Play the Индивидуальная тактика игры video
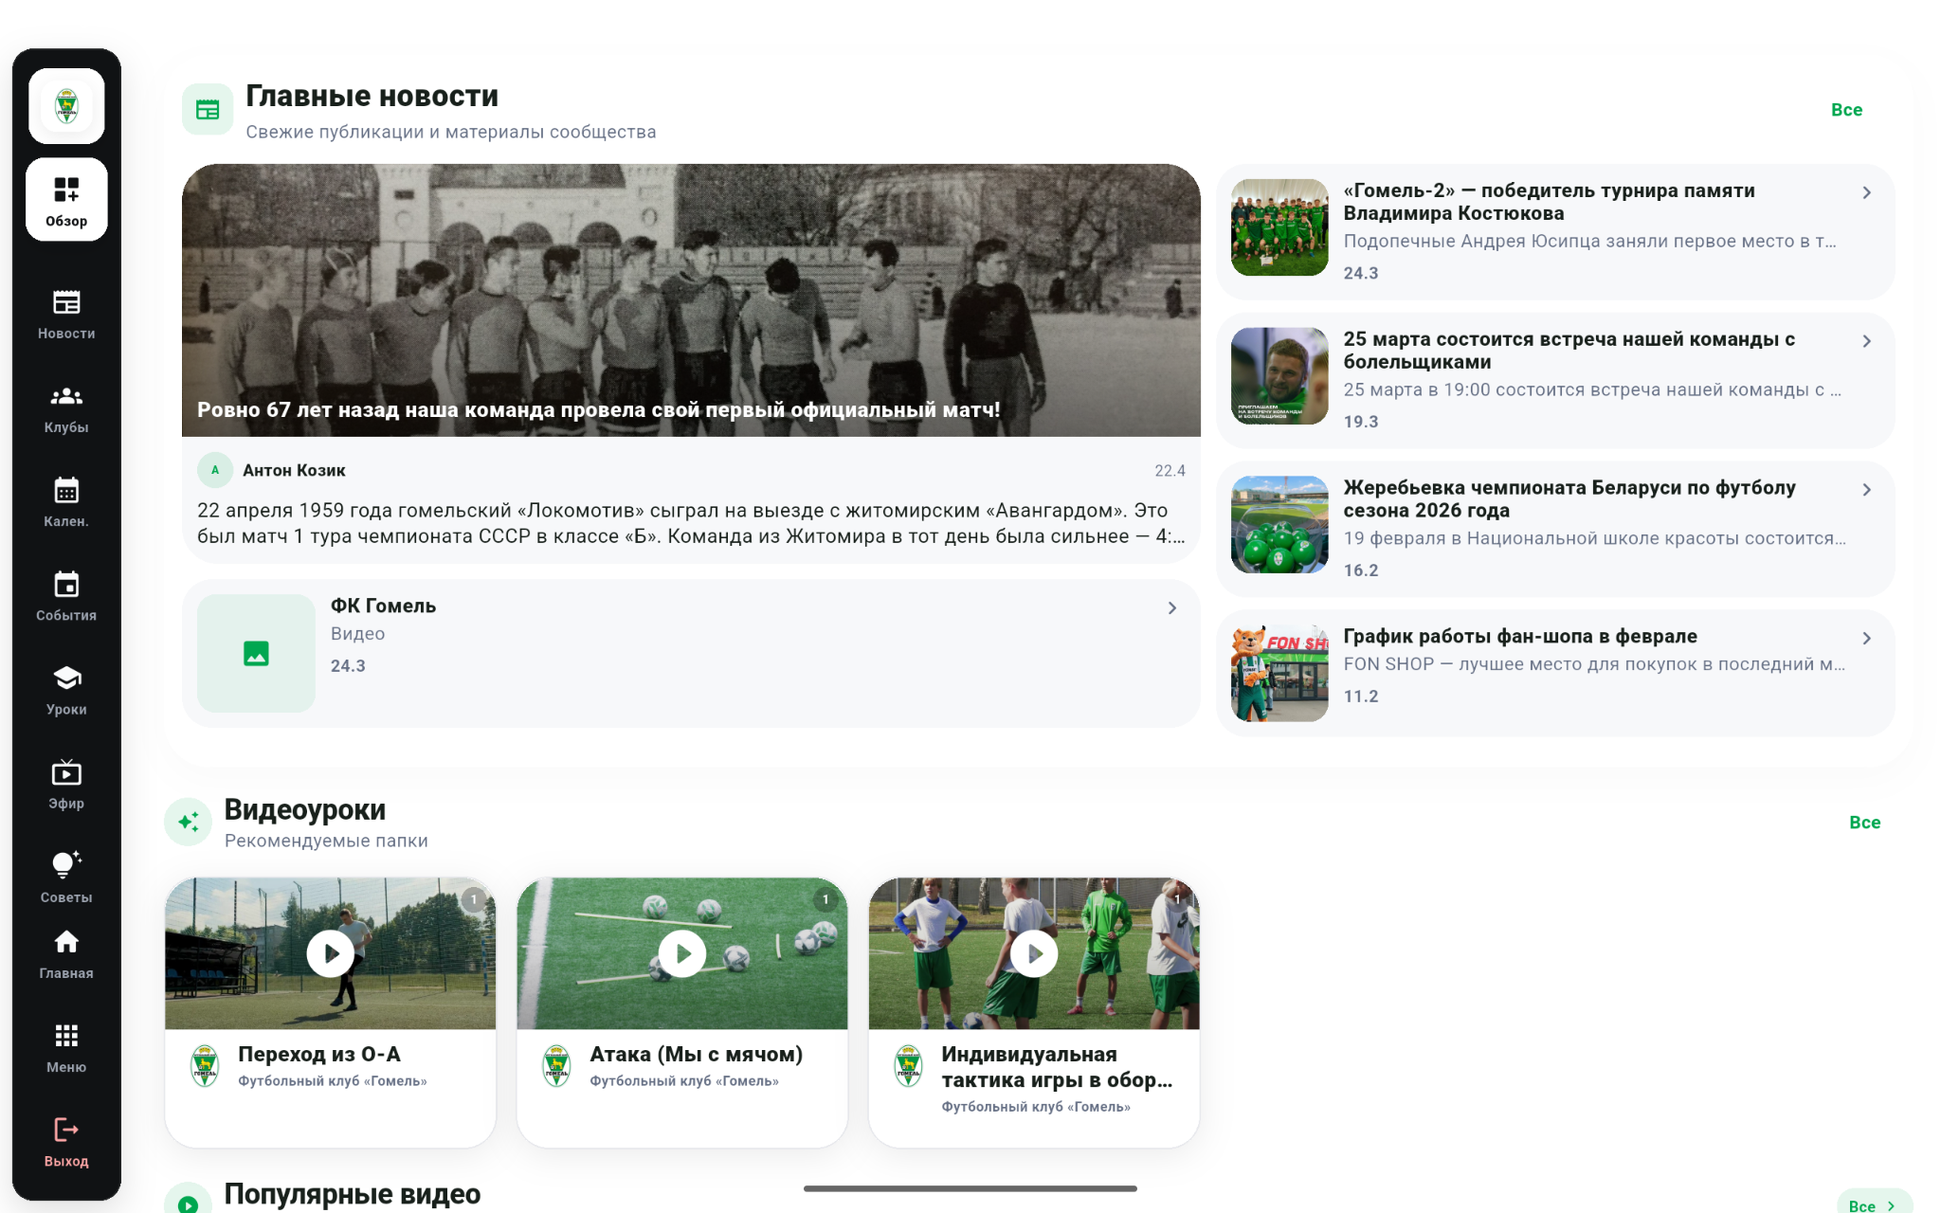 click(x=1034, y=953)
